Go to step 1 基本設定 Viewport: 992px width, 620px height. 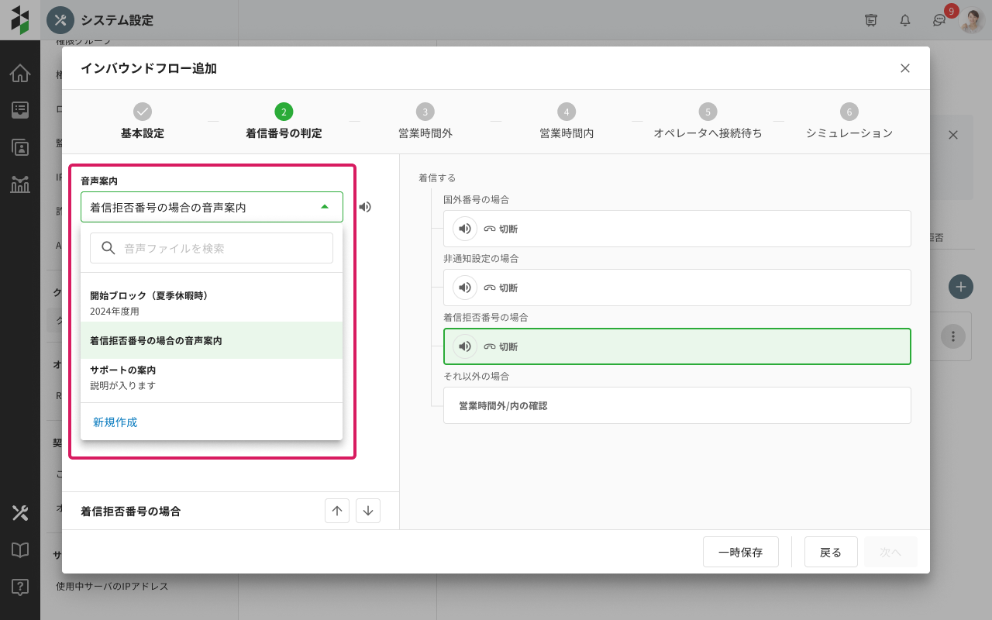(143, 122)
